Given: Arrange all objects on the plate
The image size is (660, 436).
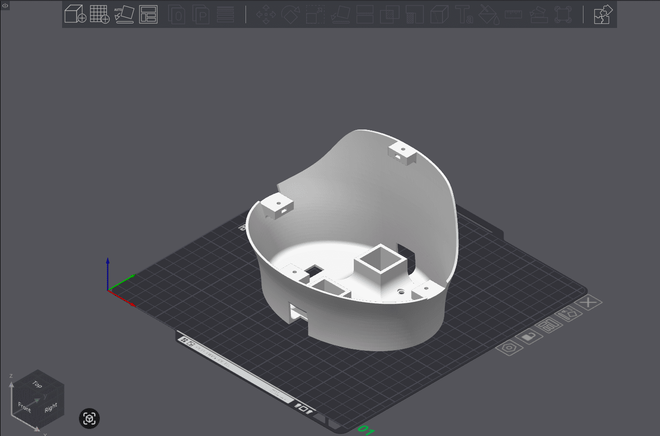Looking at the screenshot, I should (x=148, y=14).
